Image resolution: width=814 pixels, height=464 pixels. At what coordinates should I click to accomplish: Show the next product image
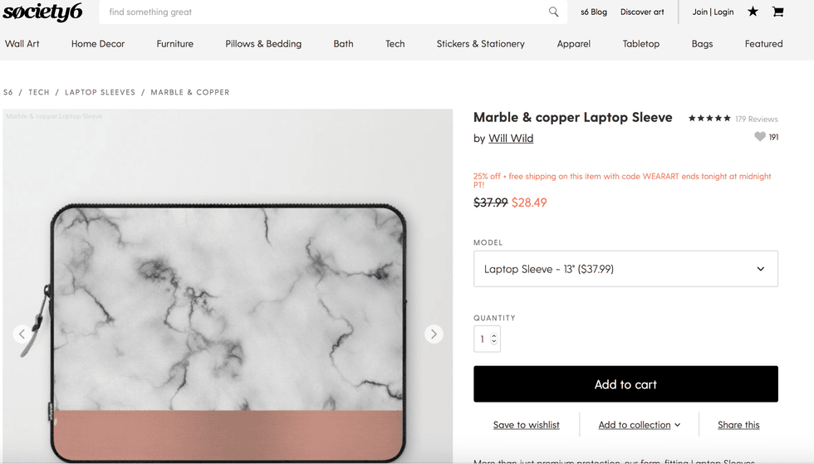tap(434, 334)
